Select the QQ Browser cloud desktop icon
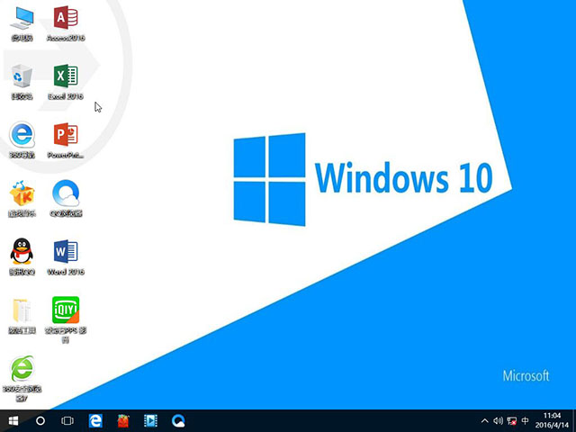 pyautogui.click(x=65, y=193)
